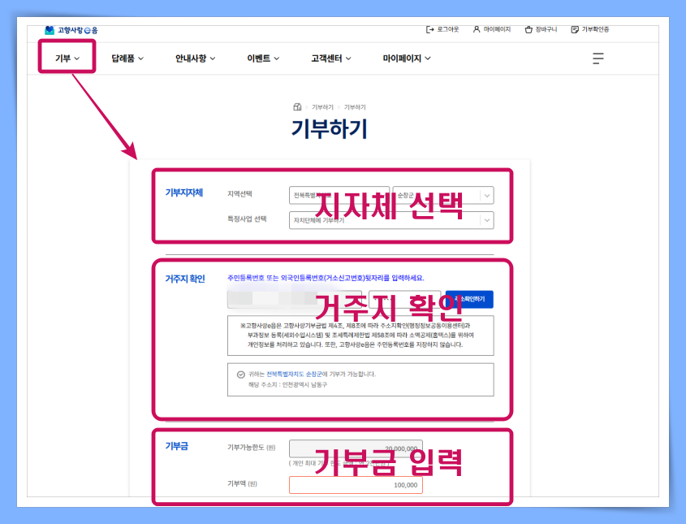
Task: Click the basket icon beside 장바구니
Action: point(529,29)
